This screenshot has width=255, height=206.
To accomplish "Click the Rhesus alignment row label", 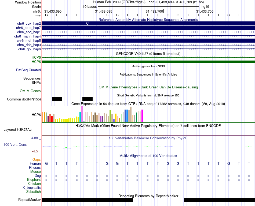I will (x=35, y=167).
